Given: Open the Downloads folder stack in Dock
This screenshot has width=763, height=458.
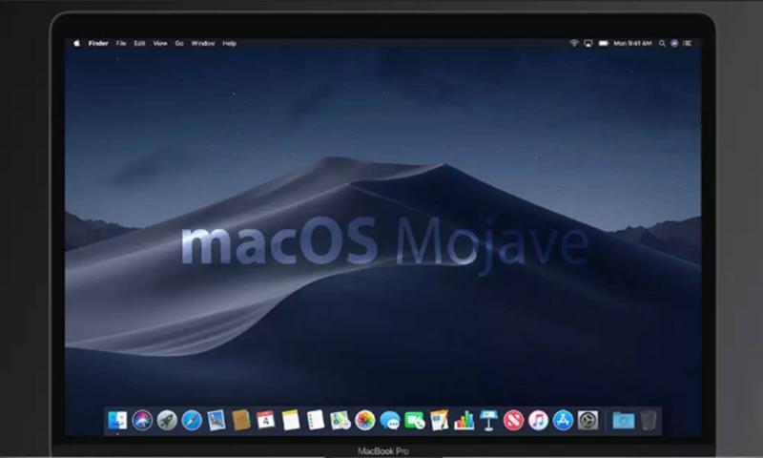Looking at the screenshot, I should tap(624, 421).
